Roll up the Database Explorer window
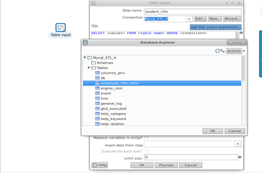 pos(231,43)
